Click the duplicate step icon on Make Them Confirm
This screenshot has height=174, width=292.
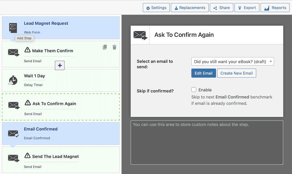click(105, 47)
